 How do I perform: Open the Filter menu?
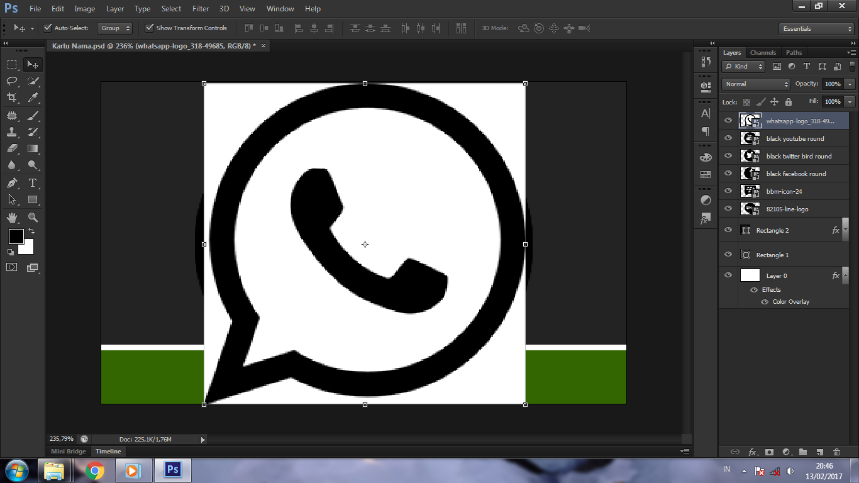click(201, 9)
